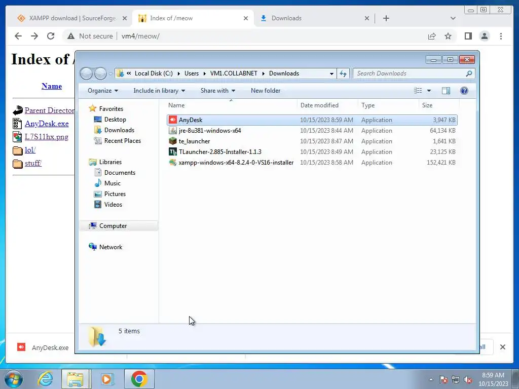The width and height of the screenshot is (519, 389).
Task: Launch Internet Explorer from the taskbar
Action: click(x=45, y=379)
